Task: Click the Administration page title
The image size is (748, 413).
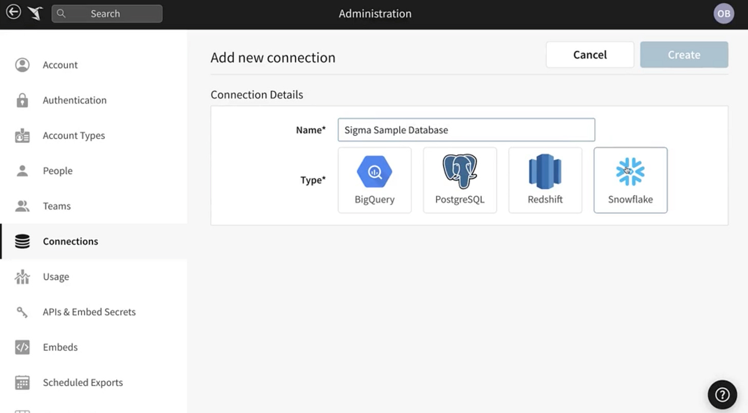Action: click(375, 14)
